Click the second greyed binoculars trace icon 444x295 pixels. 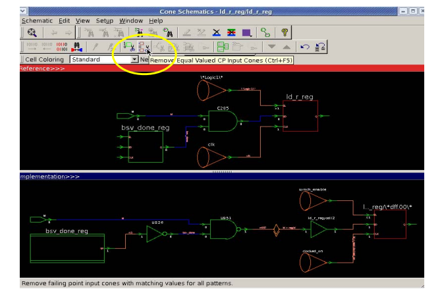tap(104, 33)
